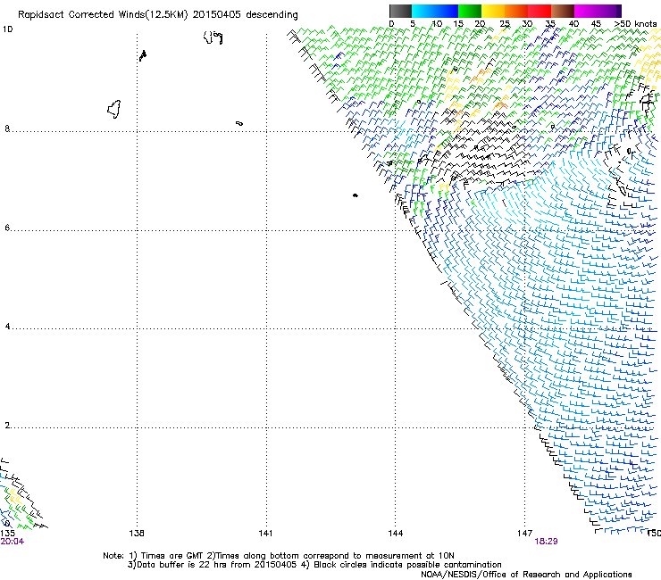Click the cyan-to-blue 5-15 knots legend band
This screenshot has width=661, height=580.
click(x=435, y=11)
